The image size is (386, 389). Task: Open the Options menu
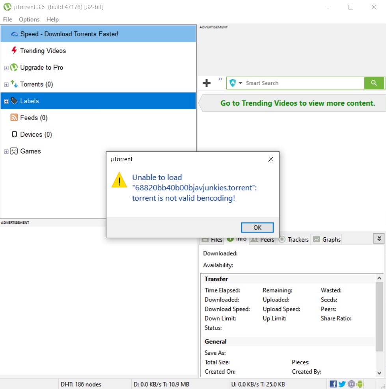click(29, 19)
